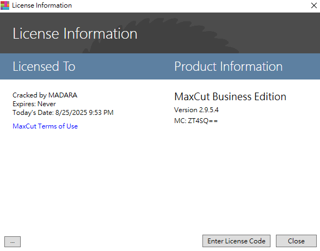320x251 pixels.
Task: Click the blue section band between headings
Action: pos(125,66)
